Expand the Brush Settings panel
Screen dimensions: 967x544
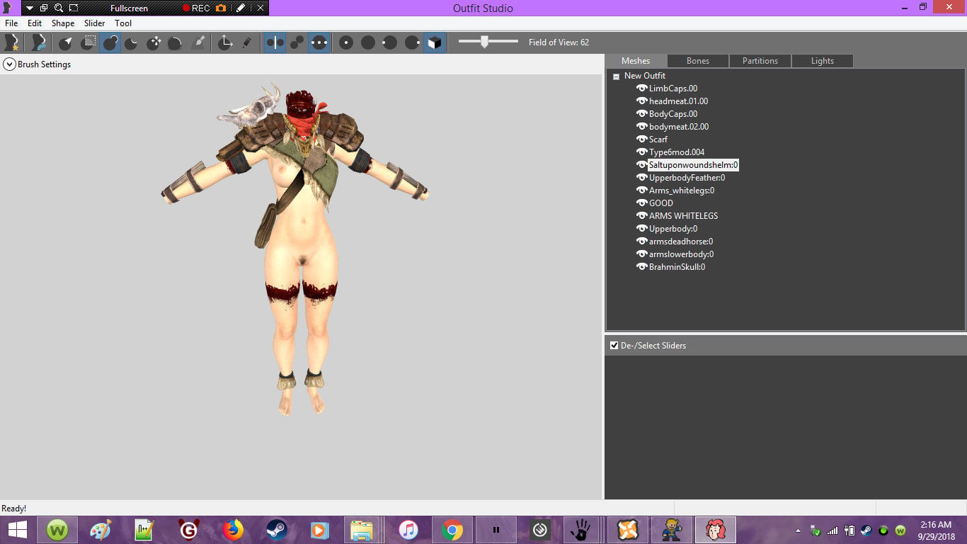9,64
